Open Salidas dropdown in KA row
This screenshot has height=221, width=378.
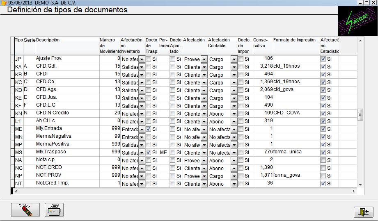[x=142, y=67]
